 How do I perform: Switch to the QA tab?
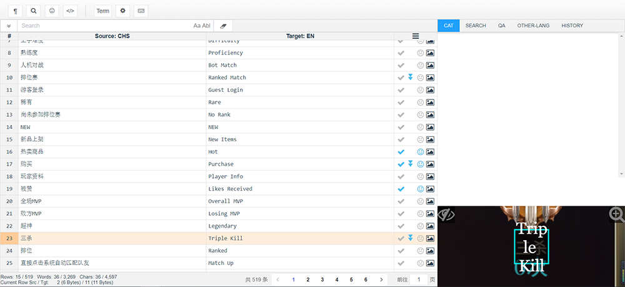(x=501, y=26)
